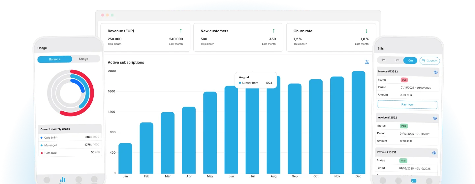Click the Churn rate downward arrow
475x184 pixels.
tap(366, 31)
